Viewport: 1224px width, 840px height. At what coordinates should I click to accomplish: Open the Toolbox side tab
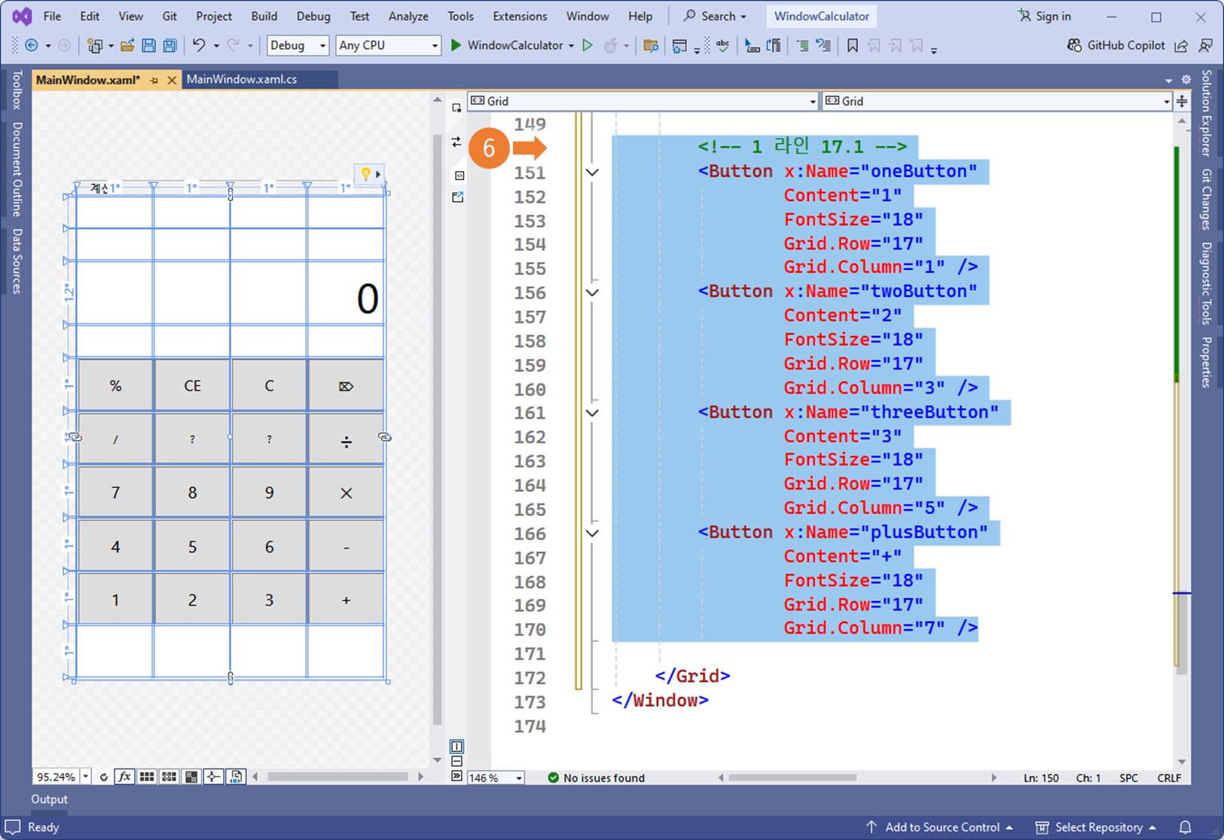click(x=17, y=90)
